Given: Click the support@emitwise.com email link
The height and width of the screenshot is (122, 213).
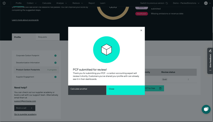Looking at the screenshot, I should pyautogui.click(x=25, y=101).
